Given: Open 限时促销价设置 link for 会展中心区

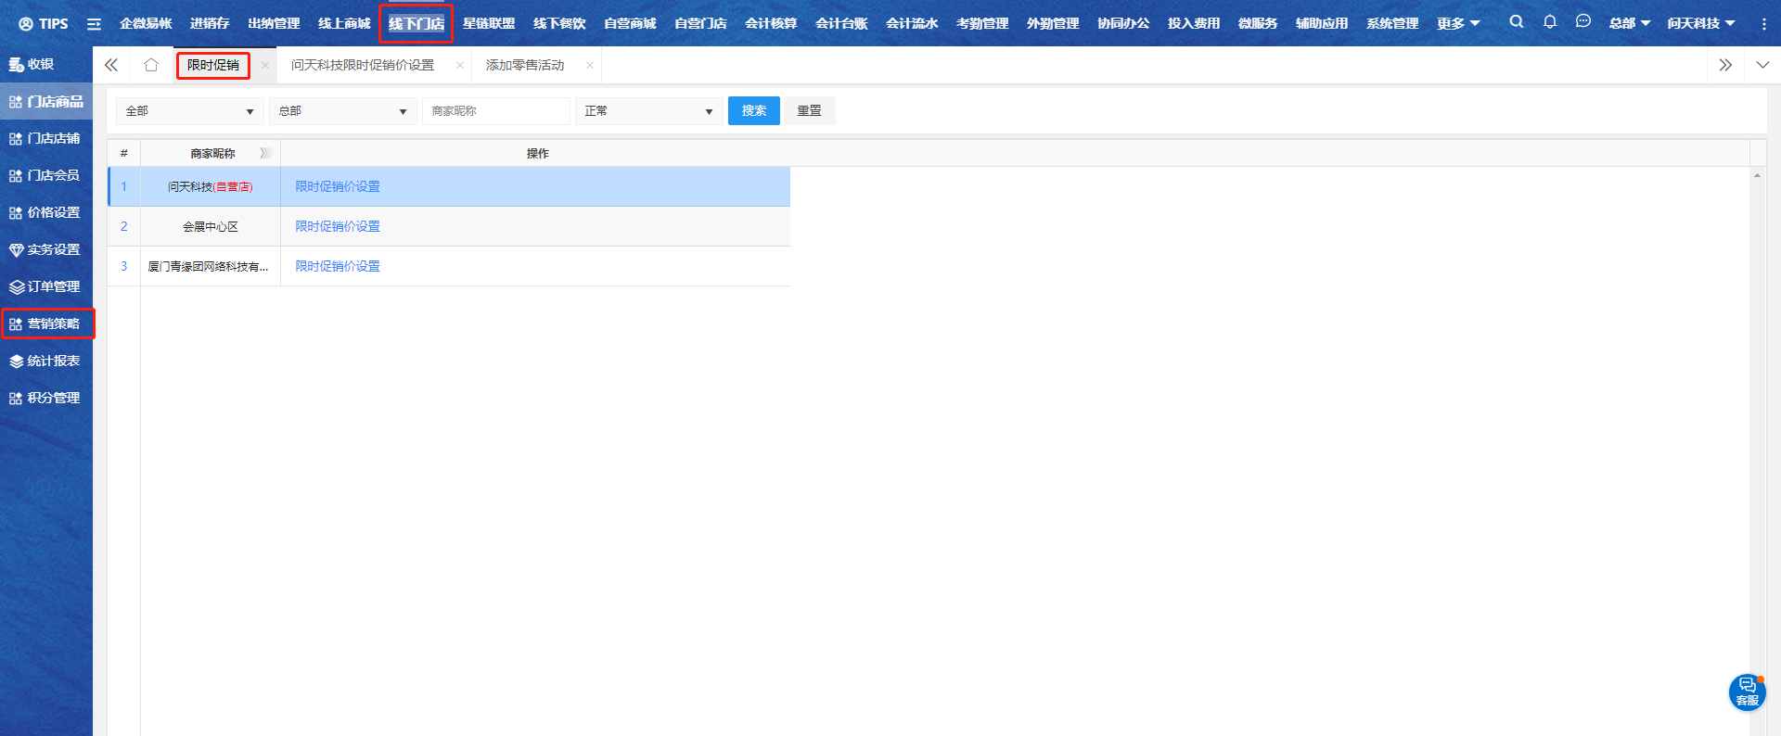Looking at the screenshot, I should point(338,226).
